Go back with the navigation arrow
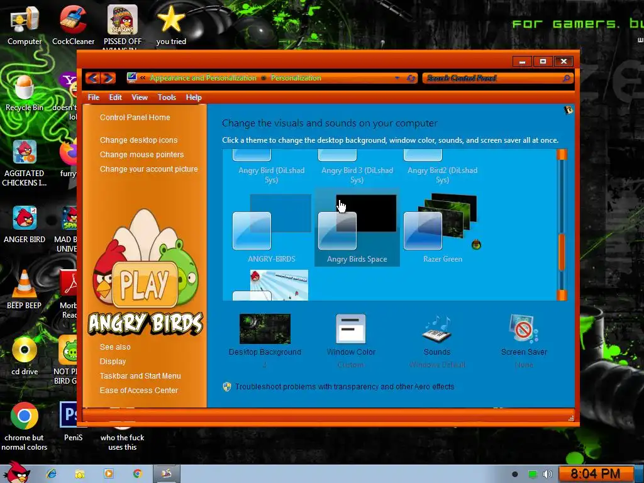This screenshot has height=483, width=644. (x=93, y=77)
